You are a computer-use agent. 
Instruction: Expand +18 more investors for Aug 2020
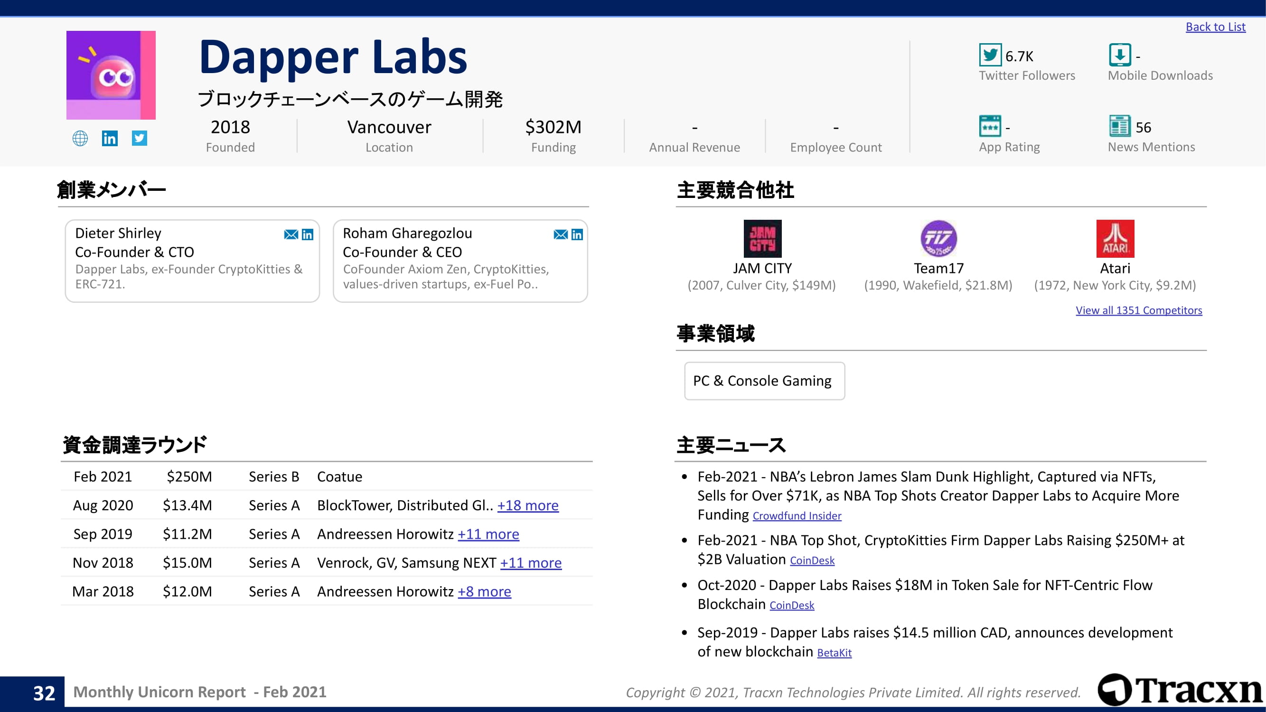coord(528,505)
